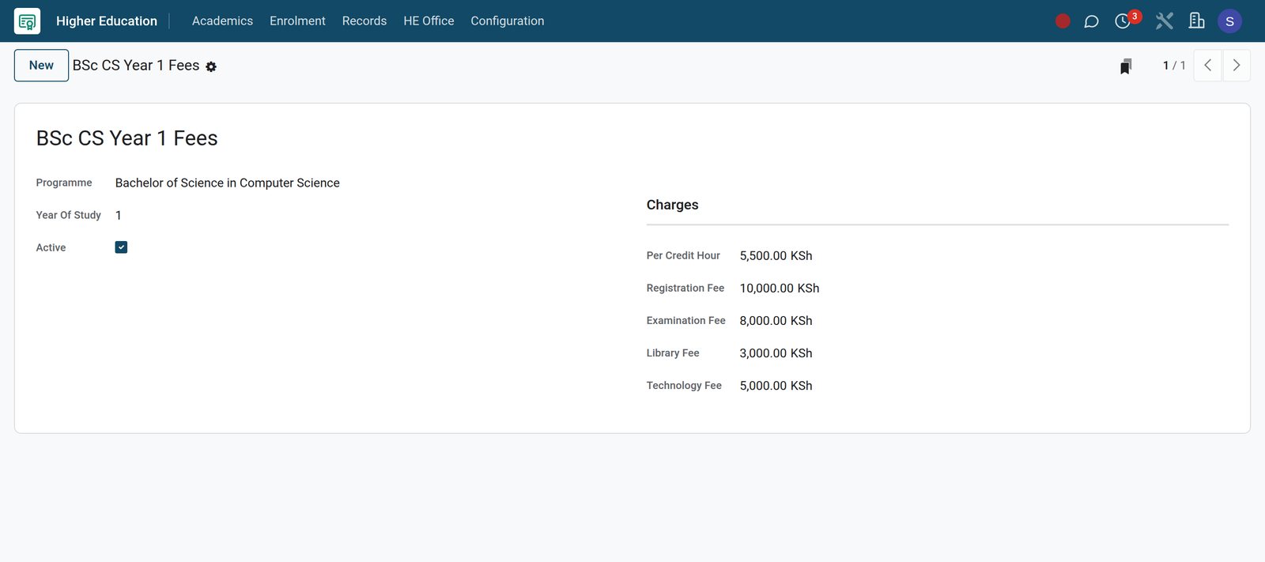Screen dimensions: 1265x562
Task: Open the developer tools wrench icon
Action: pyautogui.click(x=1164, y=21)
